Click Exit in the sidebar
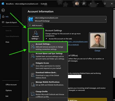Screen dimensions: 115x101 [x=7, y=96]
